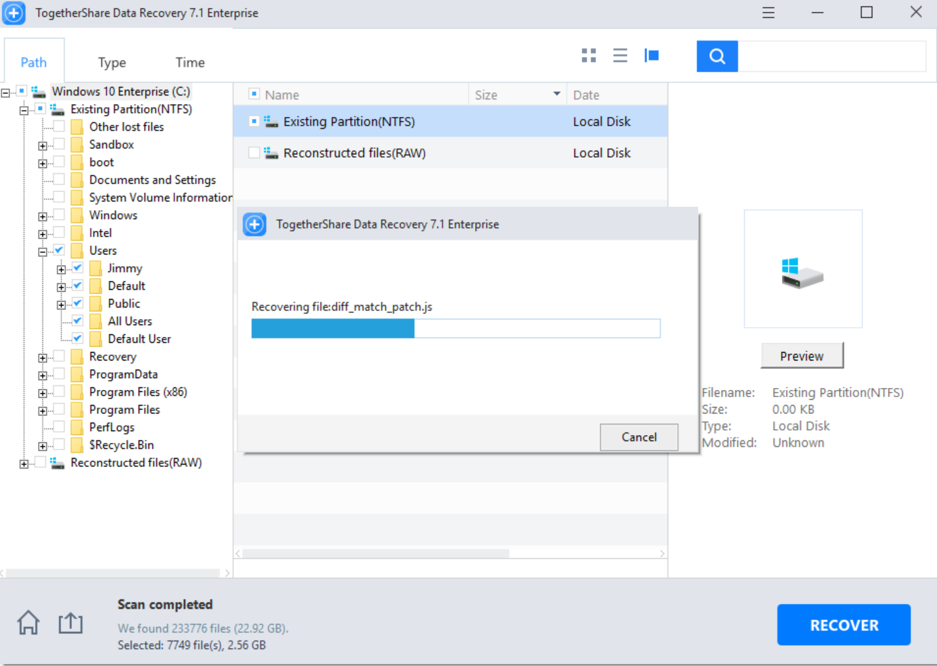Toggle the Name column select-all checkbox
Screen dimensions: 937x666
[254, 94]
